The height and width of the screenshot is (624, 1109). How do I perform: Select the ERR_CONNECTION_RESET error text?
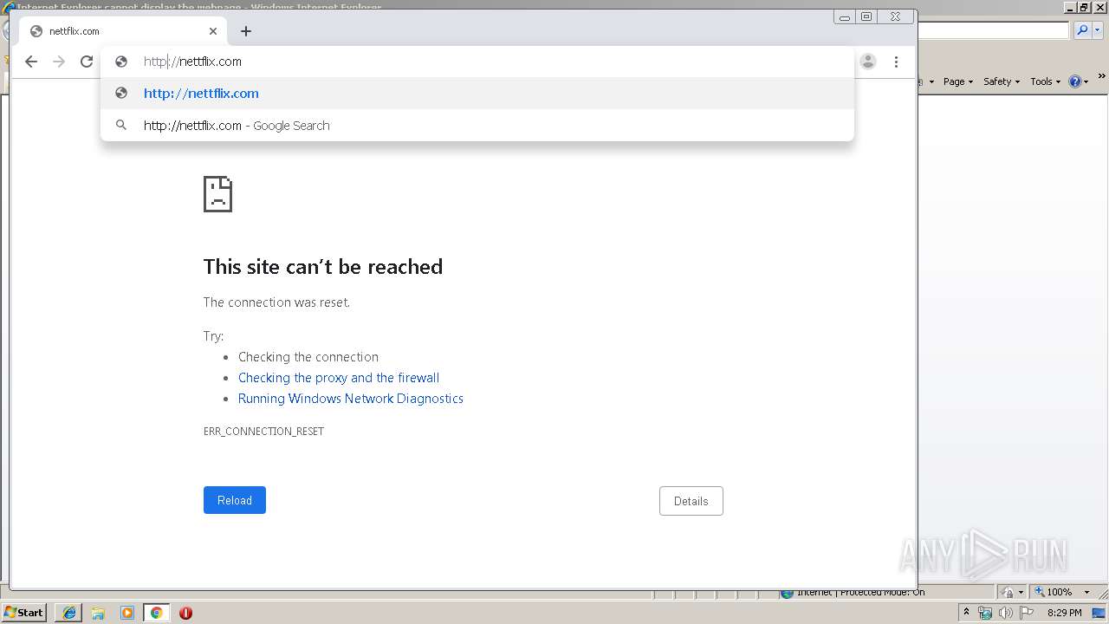pos(263,432)
